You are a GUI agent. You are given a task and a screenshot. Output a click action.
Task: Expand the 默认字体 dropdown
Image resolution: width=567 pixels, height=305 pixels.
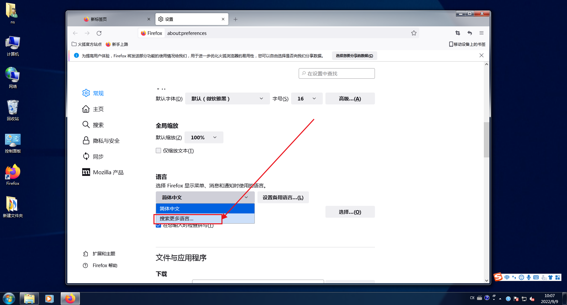pos(227,98)
